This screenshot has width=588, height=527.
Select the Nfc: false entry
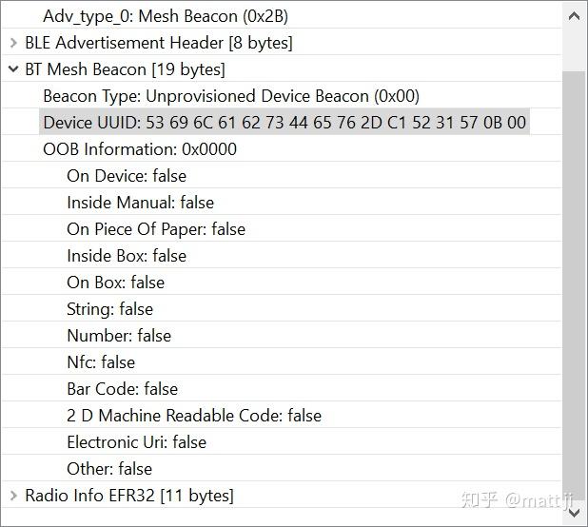(101, 362)
